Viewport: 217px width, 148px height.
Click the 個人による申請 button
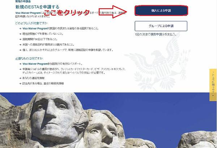pos(161,10)
